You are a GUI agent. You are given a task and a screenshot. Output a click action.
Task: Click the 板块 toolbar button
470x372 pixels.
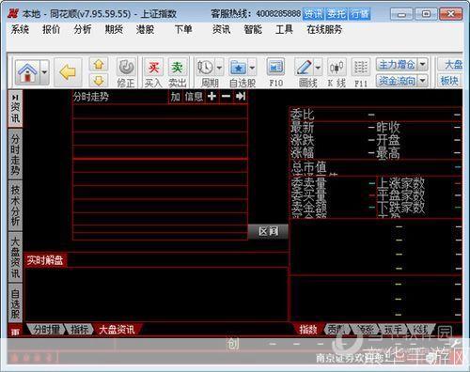pos(450,81)
